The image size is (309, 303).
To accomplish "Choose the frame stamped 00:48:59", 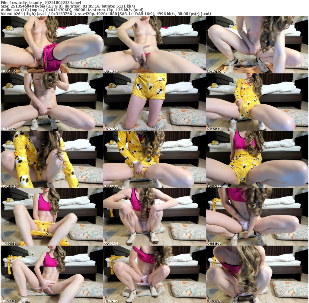I will click(x=257, y=217).
